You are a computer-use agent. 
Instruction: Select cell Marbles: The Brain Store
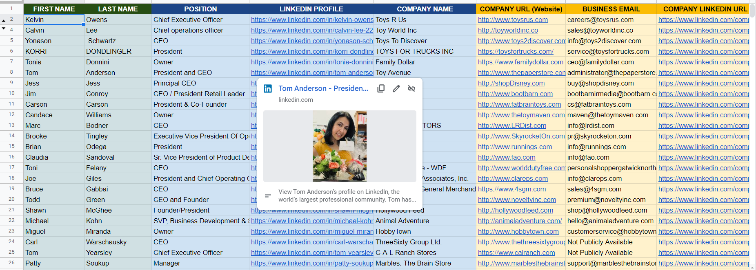click(x=425, y=263)
